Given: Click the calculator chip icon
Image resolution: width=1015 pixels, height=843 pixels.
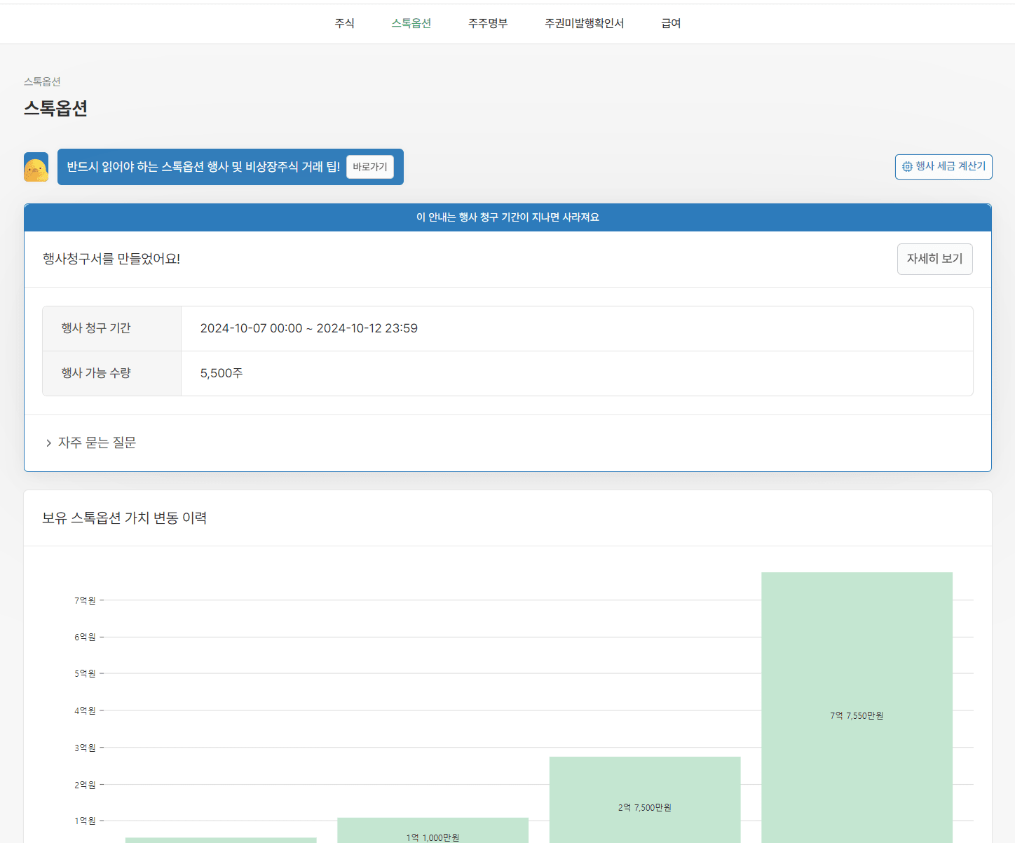Looking at the screenshot, I should (x=907, y=166).
